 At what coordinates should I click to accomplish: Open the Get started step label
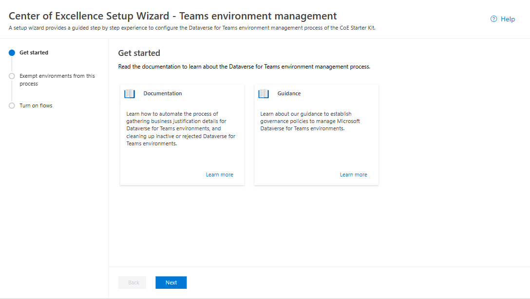(34, 53)
